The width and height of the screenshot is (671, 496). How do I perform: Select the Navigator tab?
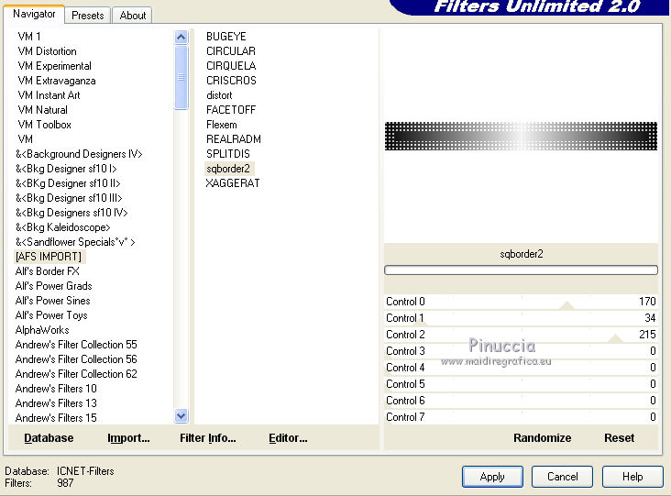click(34, 14)
